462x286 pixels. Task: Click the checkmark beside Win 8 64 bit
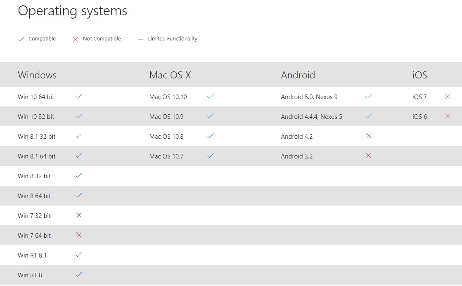pyautogui.click(x=79, y=195)
